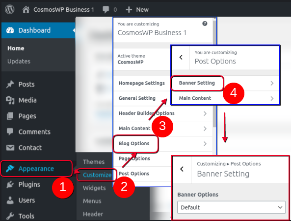Viewport: 291px width, 221px height.
Task: Click the Comments speech bubble sidebar icon
Action: 10,132
